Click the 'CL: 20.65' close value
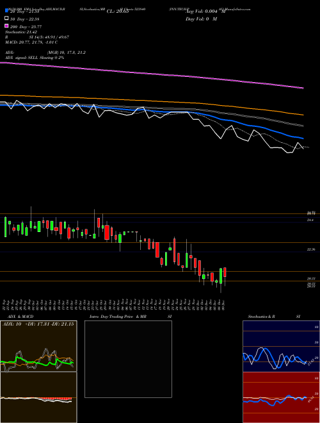The height and width of the screenshot is (423, 320). [118, 12]
